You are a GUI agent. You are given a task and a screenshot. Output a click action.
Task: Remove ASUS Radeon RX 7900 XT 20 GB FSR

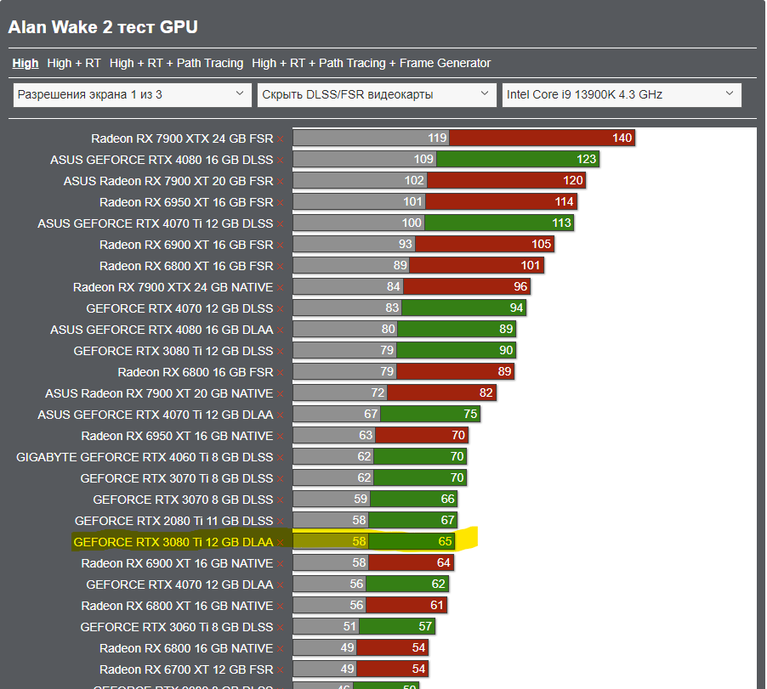pos(281,182)
